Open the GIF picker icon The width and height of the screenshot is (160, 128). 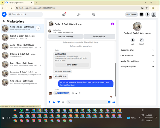pyautogui.click(x=63, y=102)
